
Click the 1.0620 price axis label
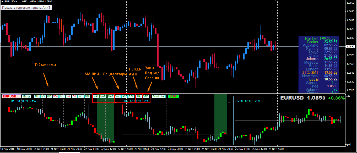(350, 29)
